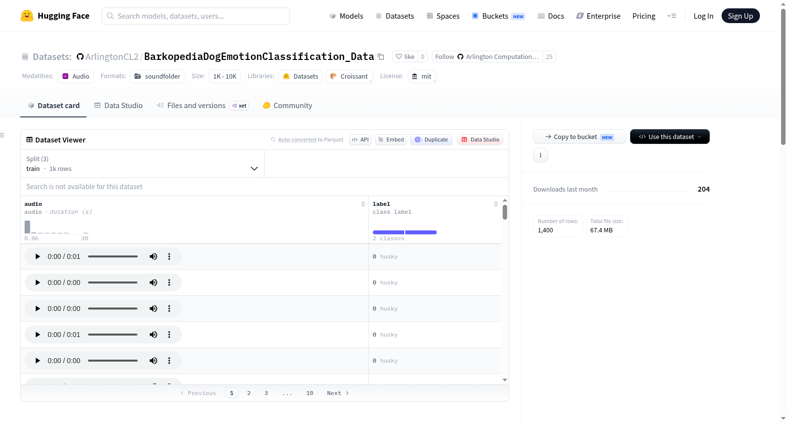Open Buckets in the top navigation
787x423 pixels.
[498, 16]
